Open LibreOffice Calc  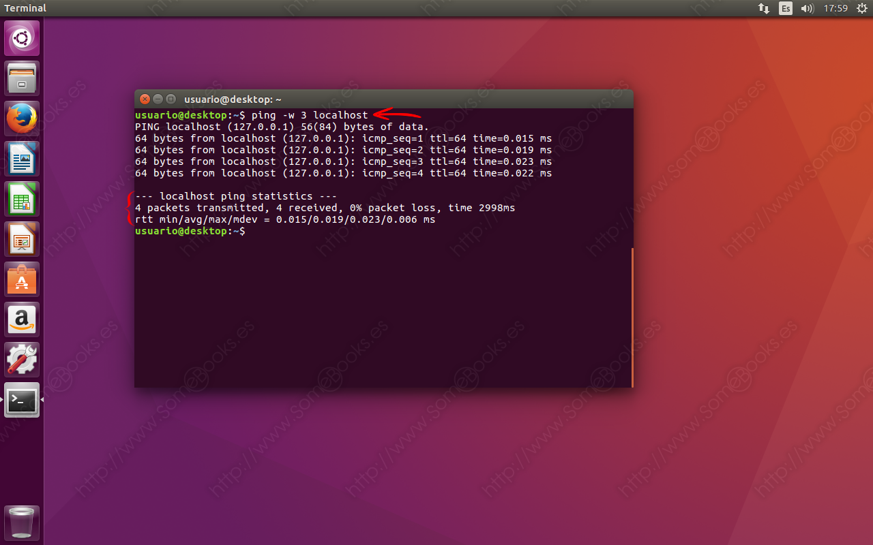tap(21, 198)
